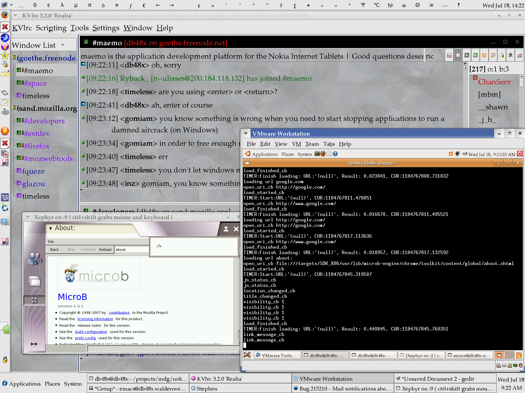Toggle the ban exception 'e' button
The height and width of the screenshot is (393, 525).
[x=476, y=55]
